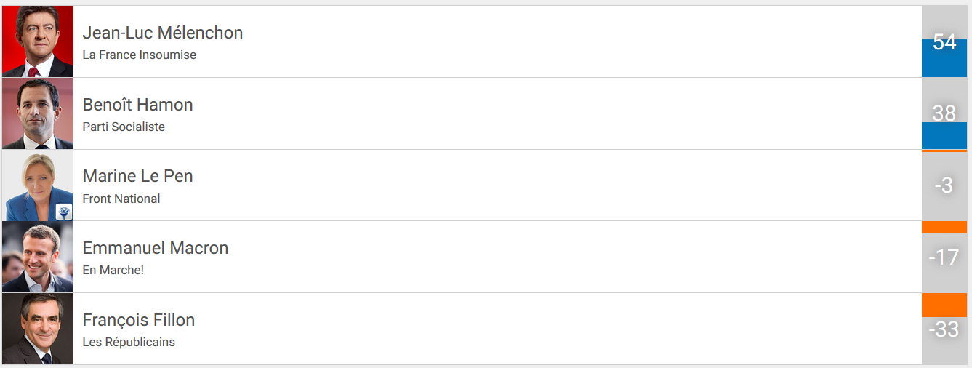972x368 pixels.
Task: Select the Jean-Luc Mélenchon name
Action: (163, 33)
